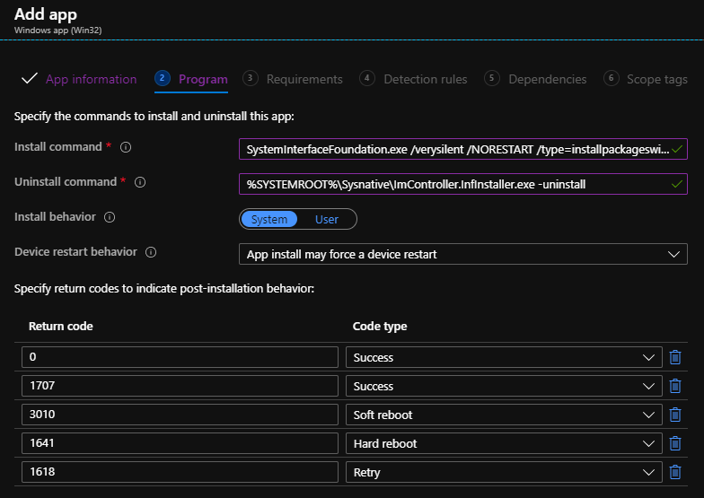Open code type dropdown for return code 0

coord(504,357)
